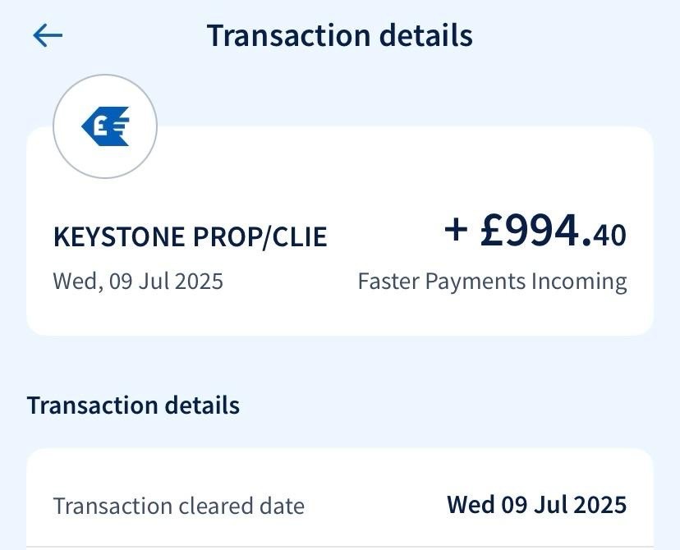Tap the Transaction details page title

click(339, 36)
